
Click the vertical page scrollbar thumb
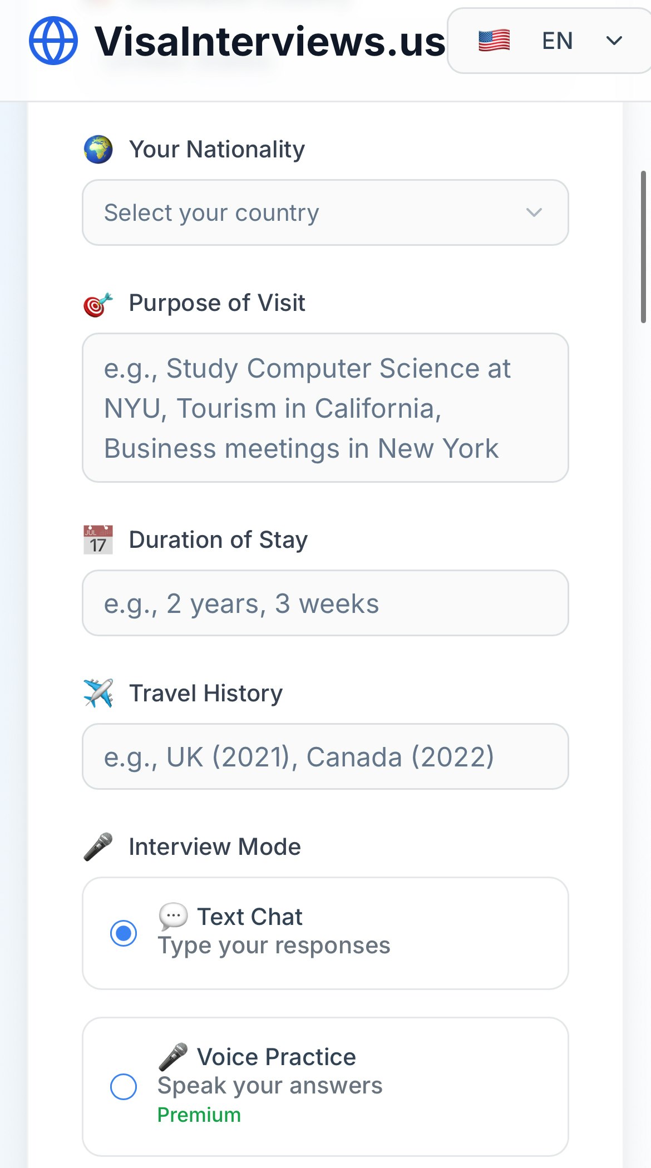(x=643, y=247)
